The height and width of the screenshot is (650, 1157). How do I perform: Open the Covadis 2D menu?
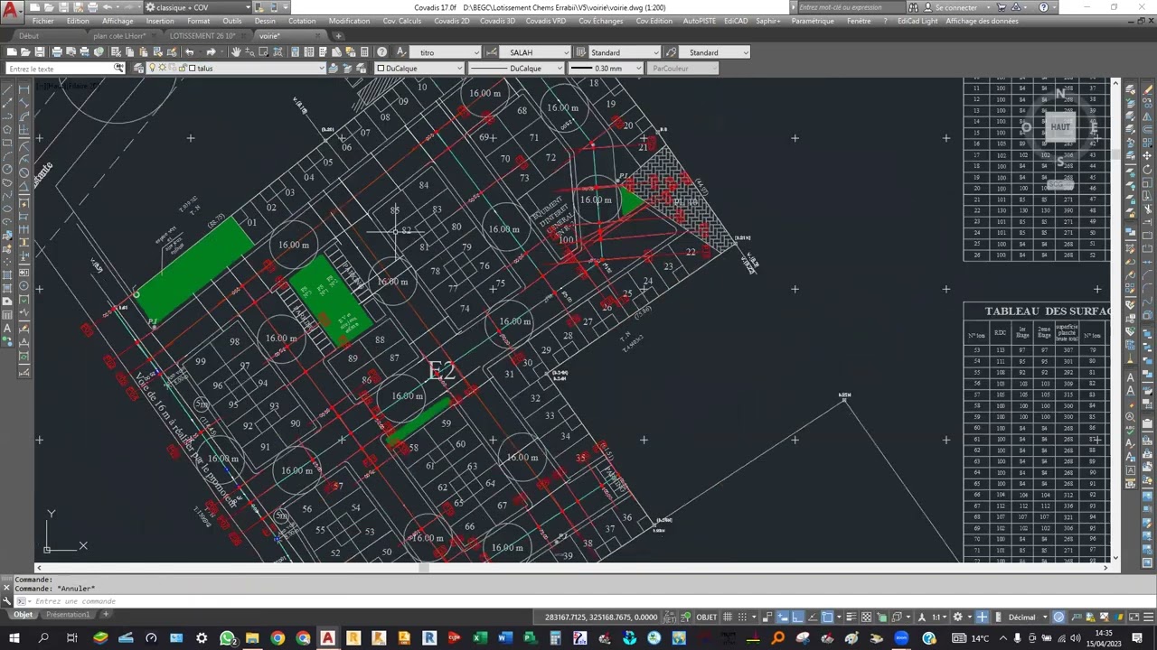coord(451,21)
